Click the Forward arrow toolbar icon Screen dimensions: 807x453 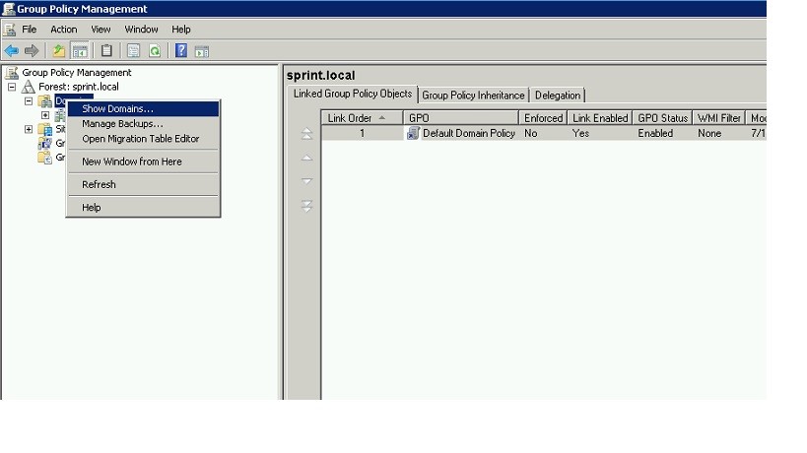pyautogui.click(x=32, y=50)
